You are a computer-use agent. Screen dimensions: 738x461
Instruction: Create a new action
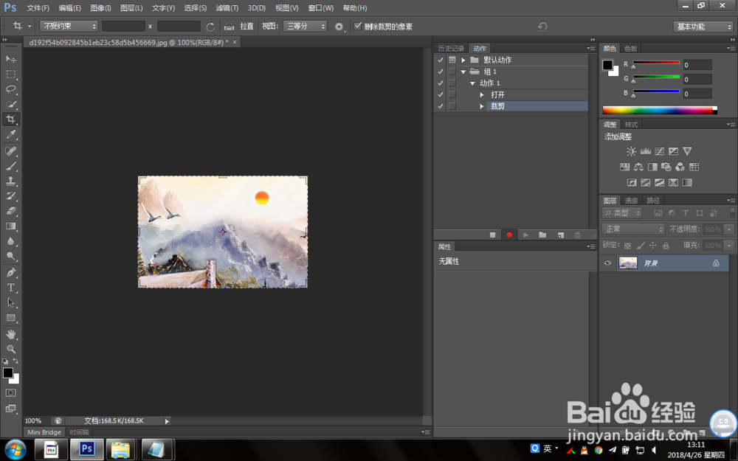(561, 235)
